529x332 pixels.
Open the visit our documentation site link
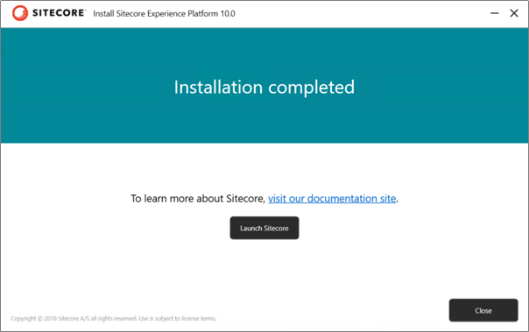click(332, 198)
